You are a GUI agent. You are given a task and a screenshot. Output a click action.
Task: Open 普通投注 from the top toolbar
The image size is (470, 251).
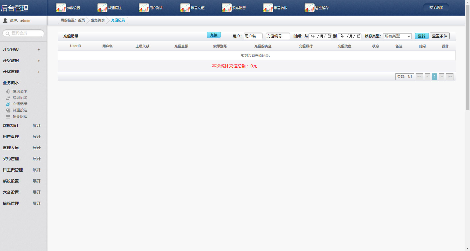coord(102,8)
